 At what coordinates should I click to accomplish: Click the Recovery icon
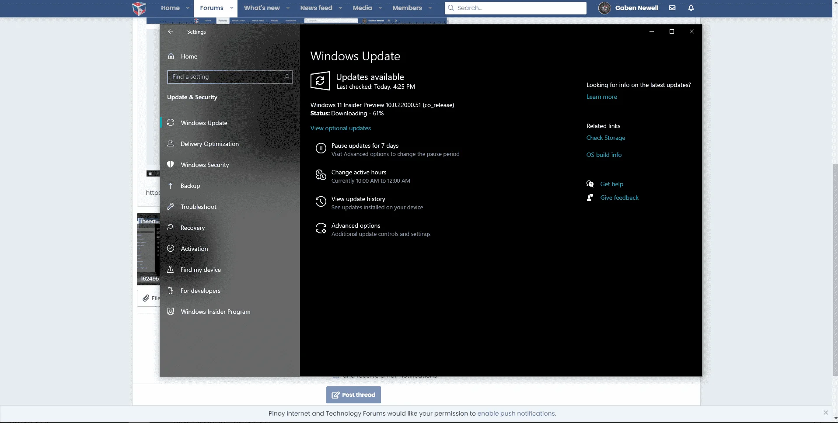tap(171, 228)
